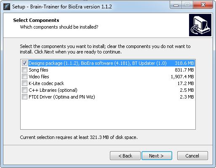Select the highlighted Designs package row text

98,63
